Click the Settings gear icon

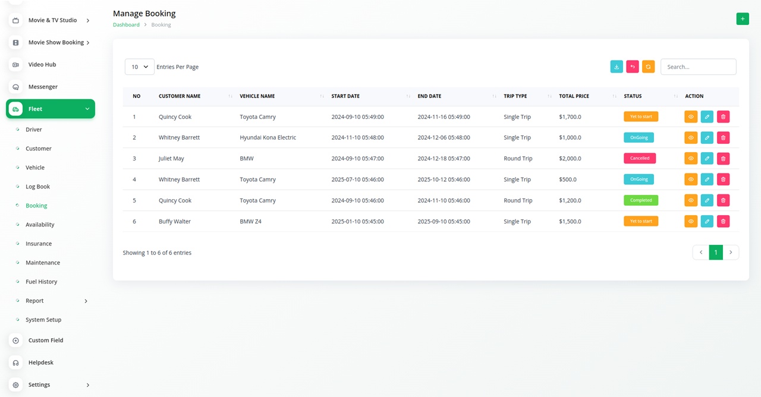pos(15,385)
